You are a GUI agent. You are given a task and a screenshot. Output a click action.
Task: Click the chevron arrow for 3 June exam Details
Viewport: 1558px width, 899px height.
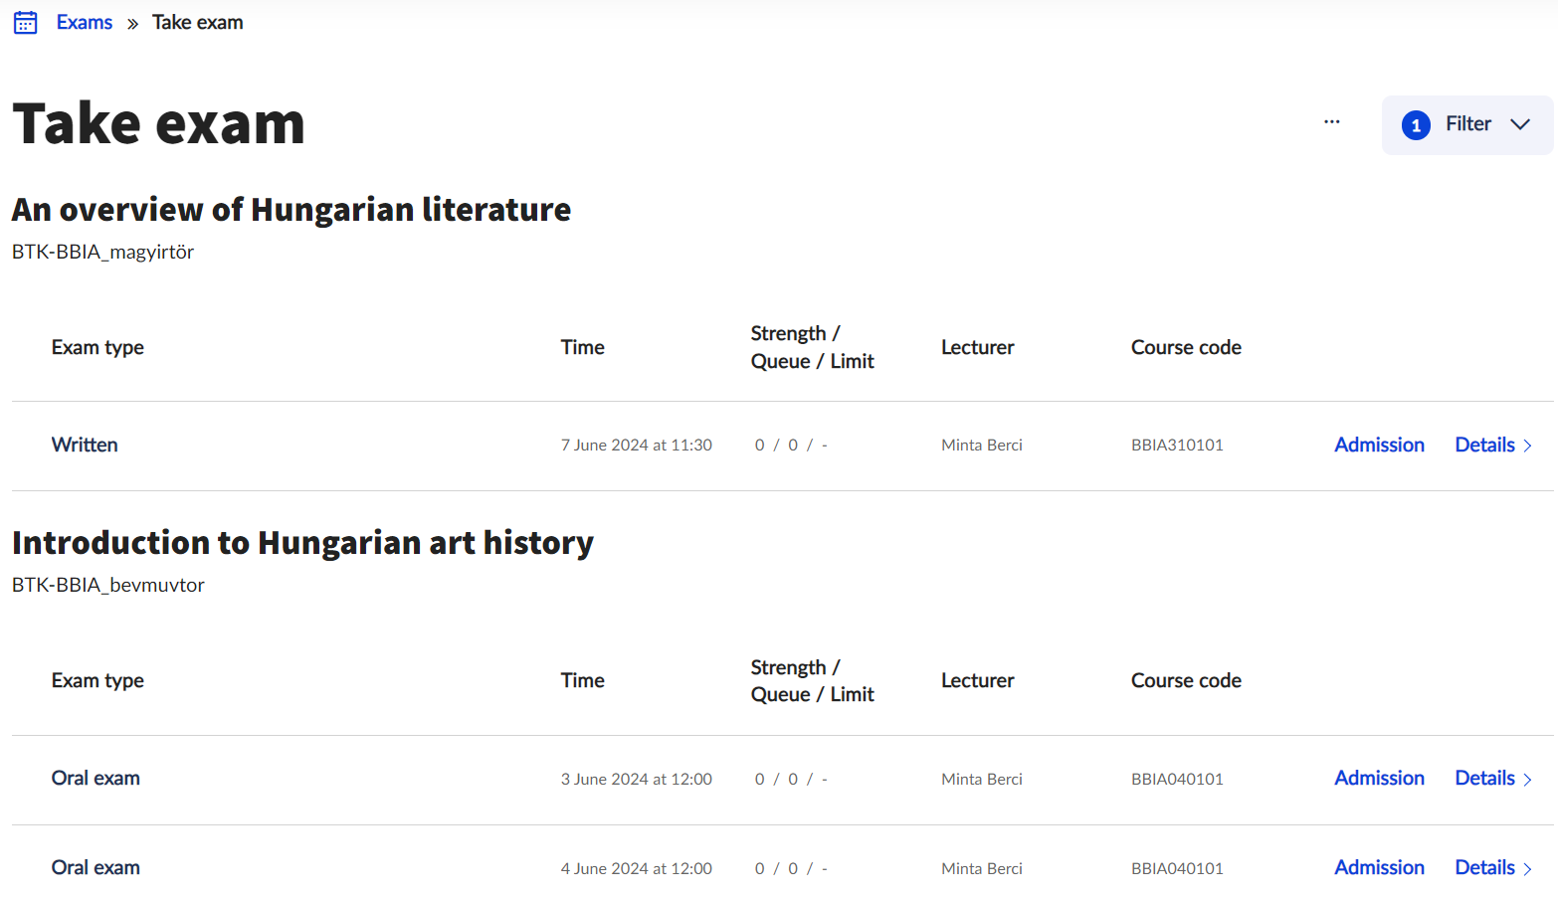pyautogui.click(x=1527, y=779)
